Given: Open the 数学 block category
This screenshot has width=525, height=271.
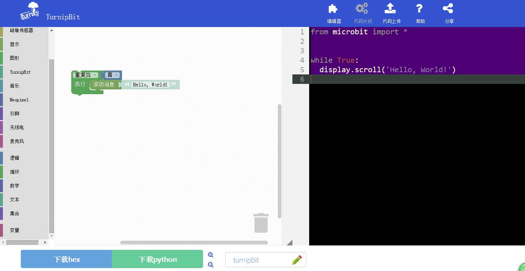Looking at the screenshot, I should [24, 186].
